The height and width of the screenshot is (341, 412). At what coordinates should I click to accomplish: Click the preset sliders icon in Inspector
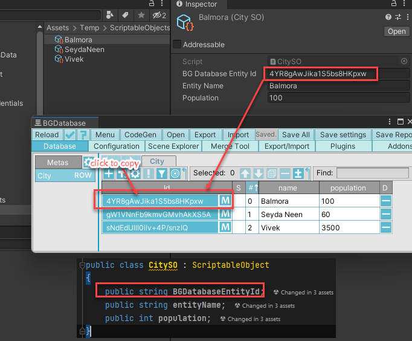click(398, 17)
